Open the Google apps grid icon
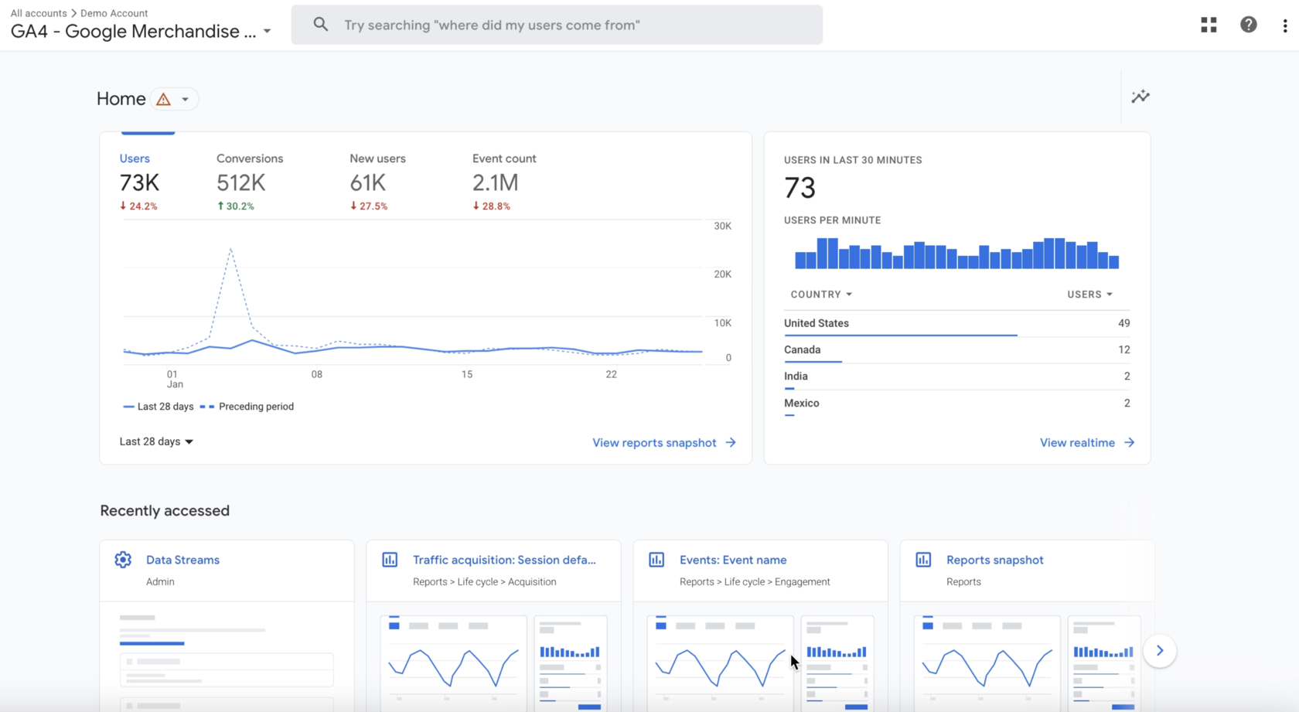This screenshot has height=712, width=1299. click(1209, 25)
